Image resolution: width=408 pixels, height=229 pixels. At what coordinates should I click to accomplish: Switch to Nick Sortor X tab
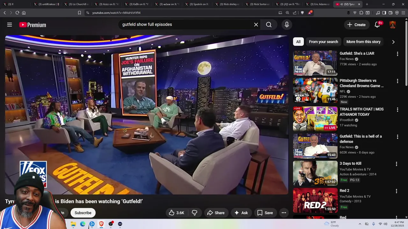(x=258, y=4)
